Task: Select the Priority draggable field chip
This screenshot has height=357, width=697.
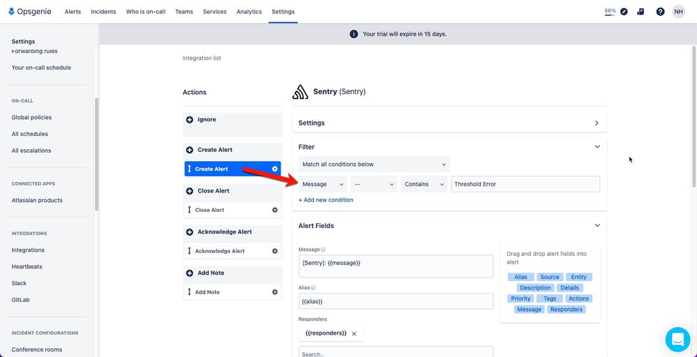Action: [x=520, y=299]
